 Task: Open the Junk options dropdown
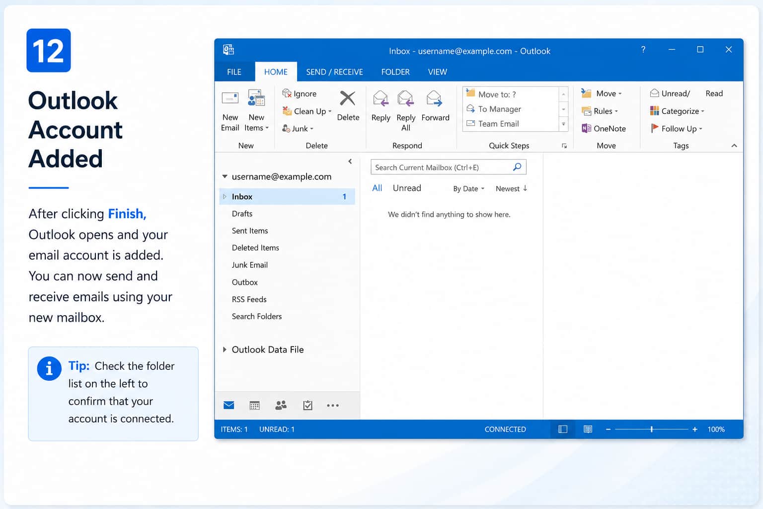tap(298, 128)
